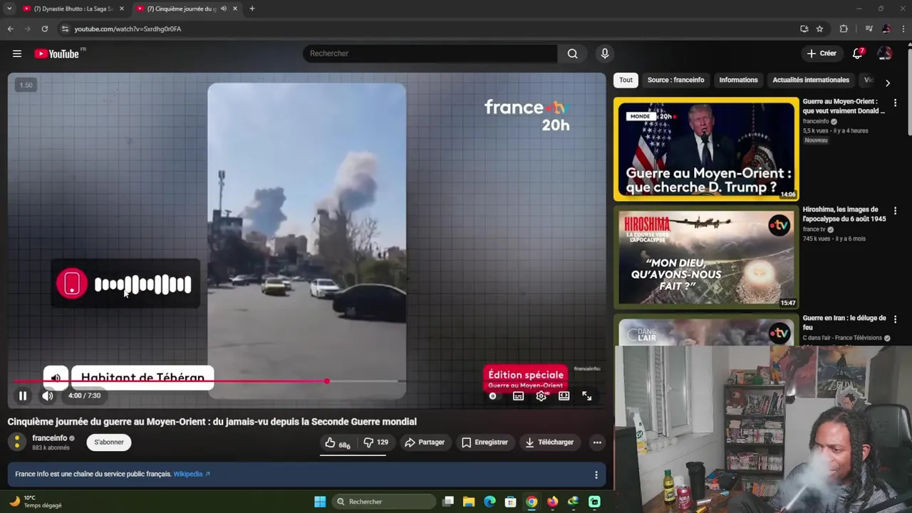Viewport: 912px width, 513px height.
Task: Share the video with Partager
Action: [x=424, y=442]
